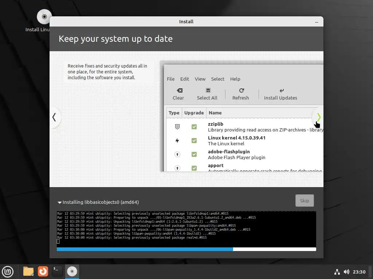
Task: Click the Clear icon in the update manager toolbar
Action: tap(180, 90)
